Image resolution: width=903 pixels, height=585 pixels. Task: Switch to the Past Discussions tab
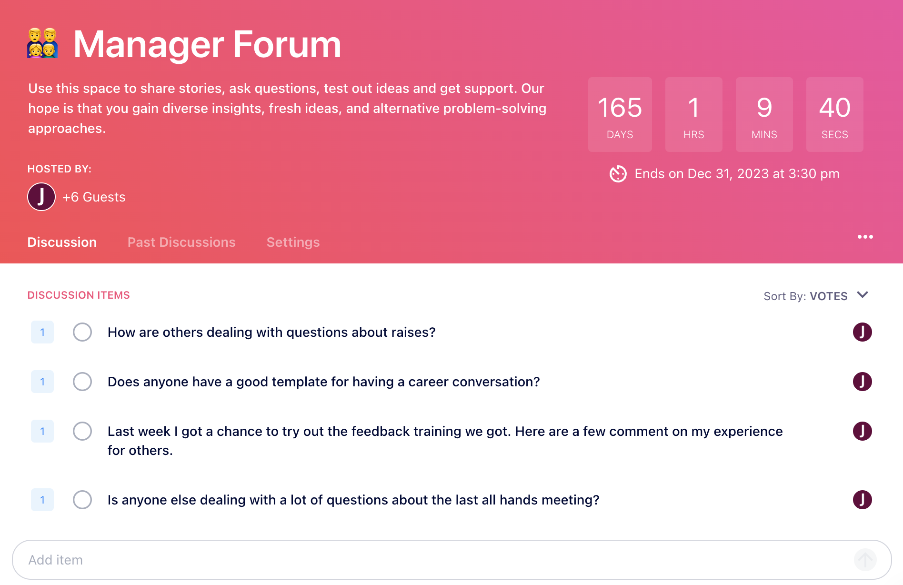click(x=181, y=242)
